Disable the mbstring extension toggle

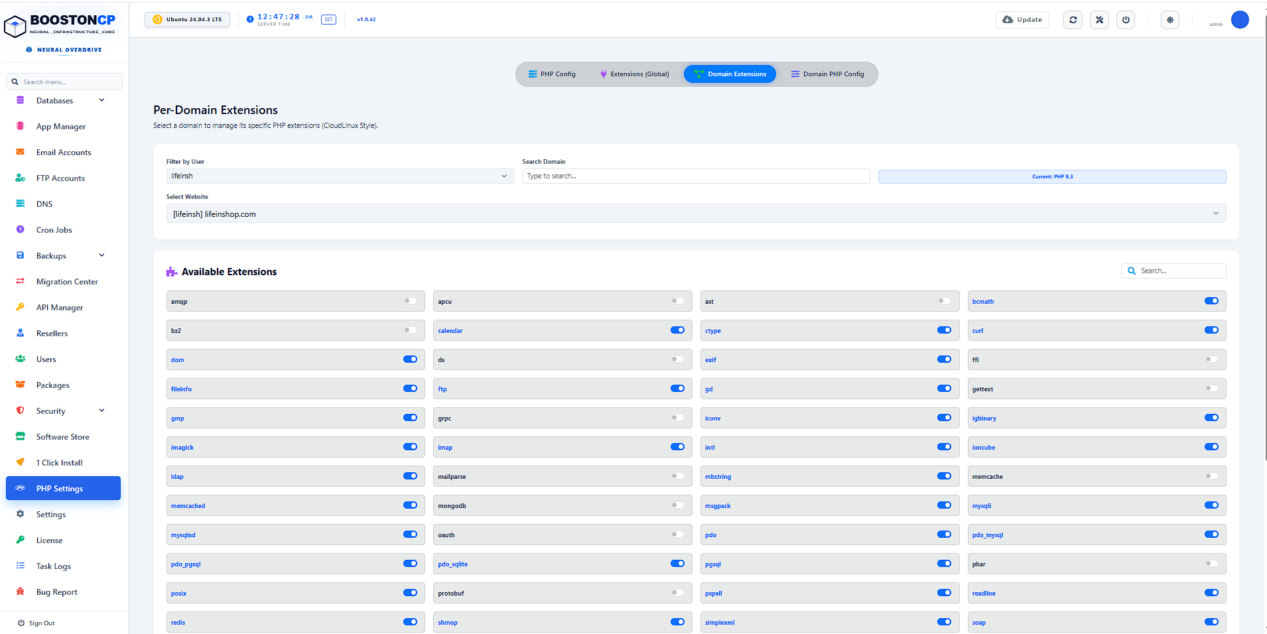point(944,476)
